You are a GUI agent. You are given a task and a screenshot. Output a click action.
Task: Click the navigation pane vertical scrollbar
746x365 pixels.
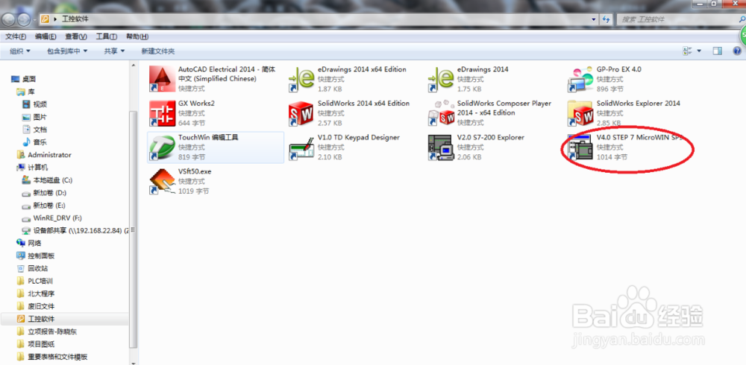[x=134, y=228]
